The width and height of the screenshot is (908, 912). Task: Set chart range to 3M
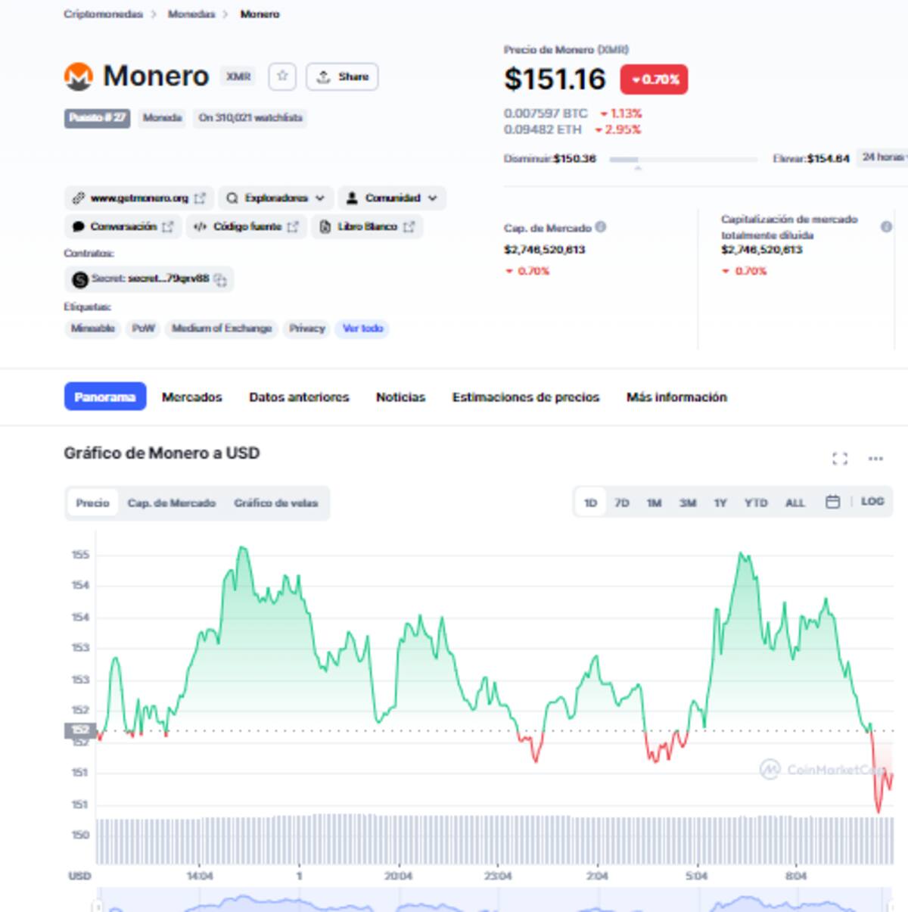click(688, 503)
